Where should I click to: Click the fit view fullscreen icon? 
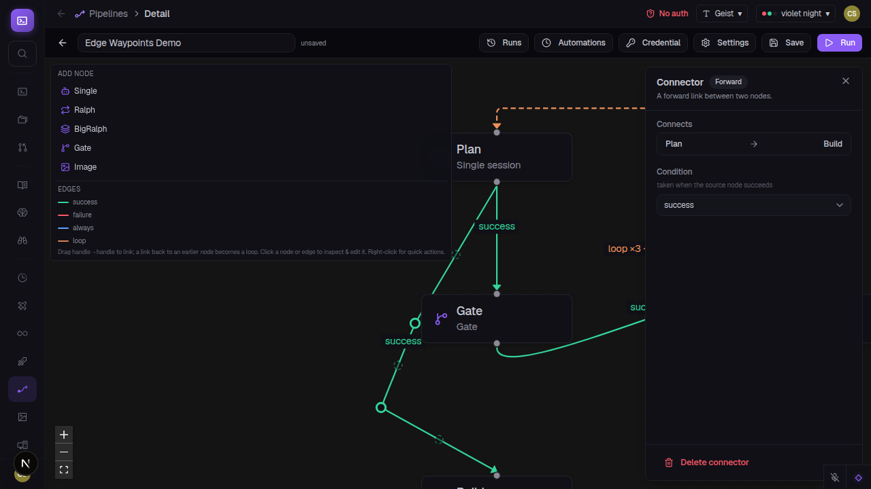click(64, 469)
